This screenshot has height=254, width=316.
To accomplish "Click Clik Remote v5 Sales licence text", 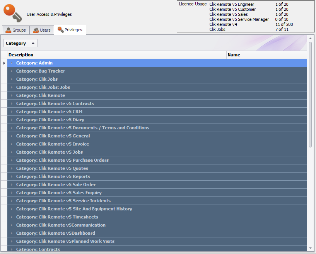I will (228, 14).
